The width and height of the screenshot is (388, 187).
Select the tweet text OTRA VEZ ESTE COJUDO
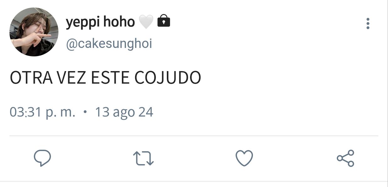pos(105,78)
